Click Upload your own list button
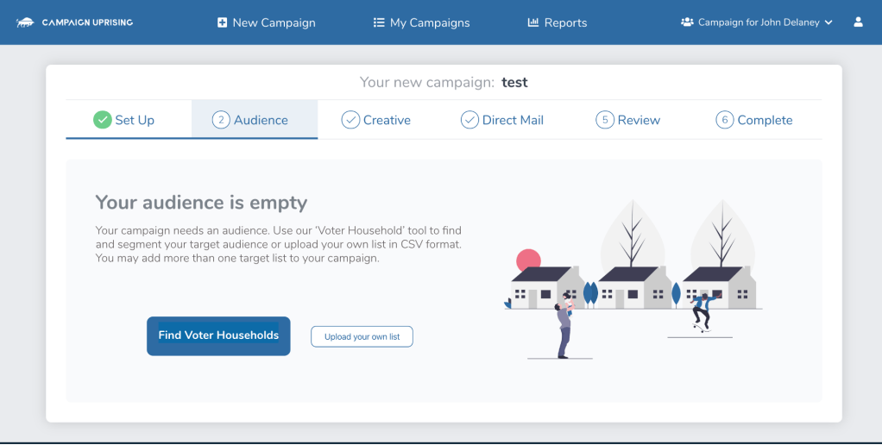The height and width of the screenshot is (445, 882). [x=362, y=336]
